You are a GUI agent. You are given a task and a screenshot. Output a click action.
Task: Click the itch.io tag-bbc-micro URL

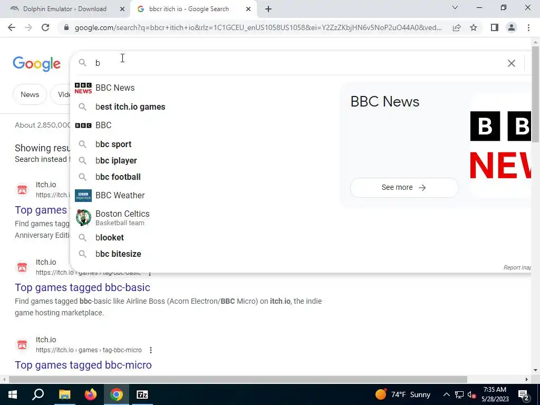tap(89, 350)
